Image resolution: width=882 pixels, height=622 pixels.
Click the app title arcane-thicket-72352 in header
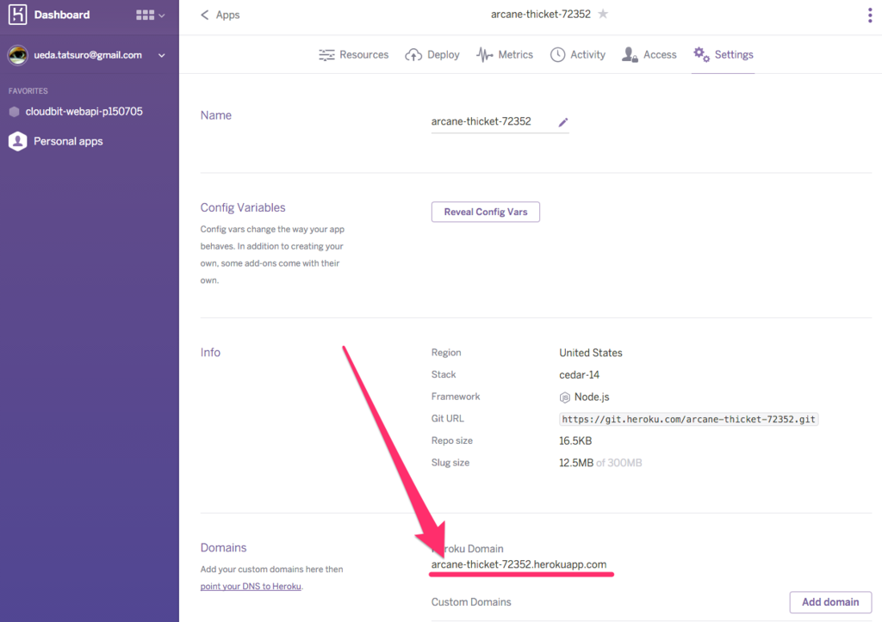point(541,14)
